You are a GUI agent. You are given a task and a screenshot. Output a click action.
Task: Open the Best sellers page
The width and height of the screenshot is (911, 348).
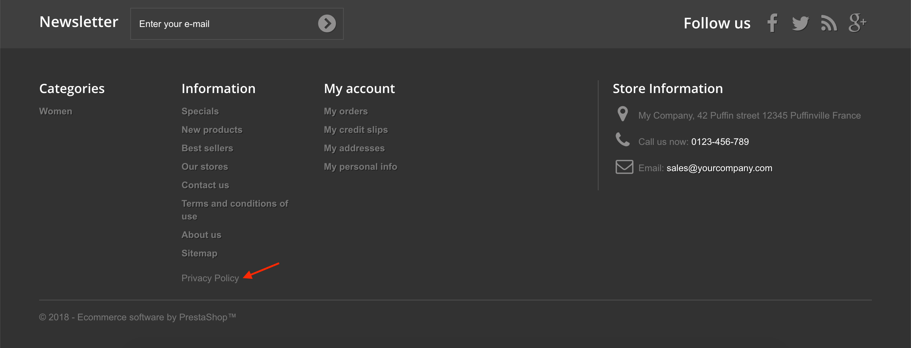pos(207,148)
